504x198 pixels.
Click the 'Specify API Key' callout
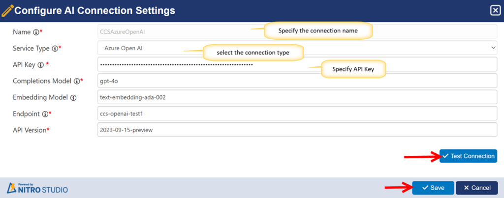(353, 69)
